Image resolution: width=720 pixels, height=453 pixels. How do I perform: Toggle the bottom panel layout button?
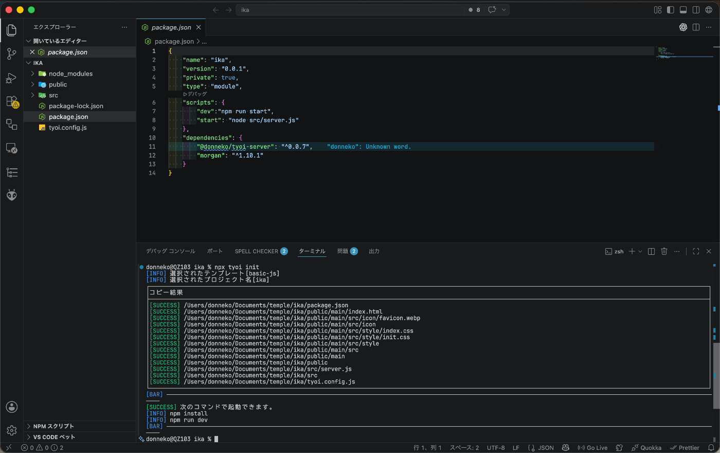tap(683, 10)
